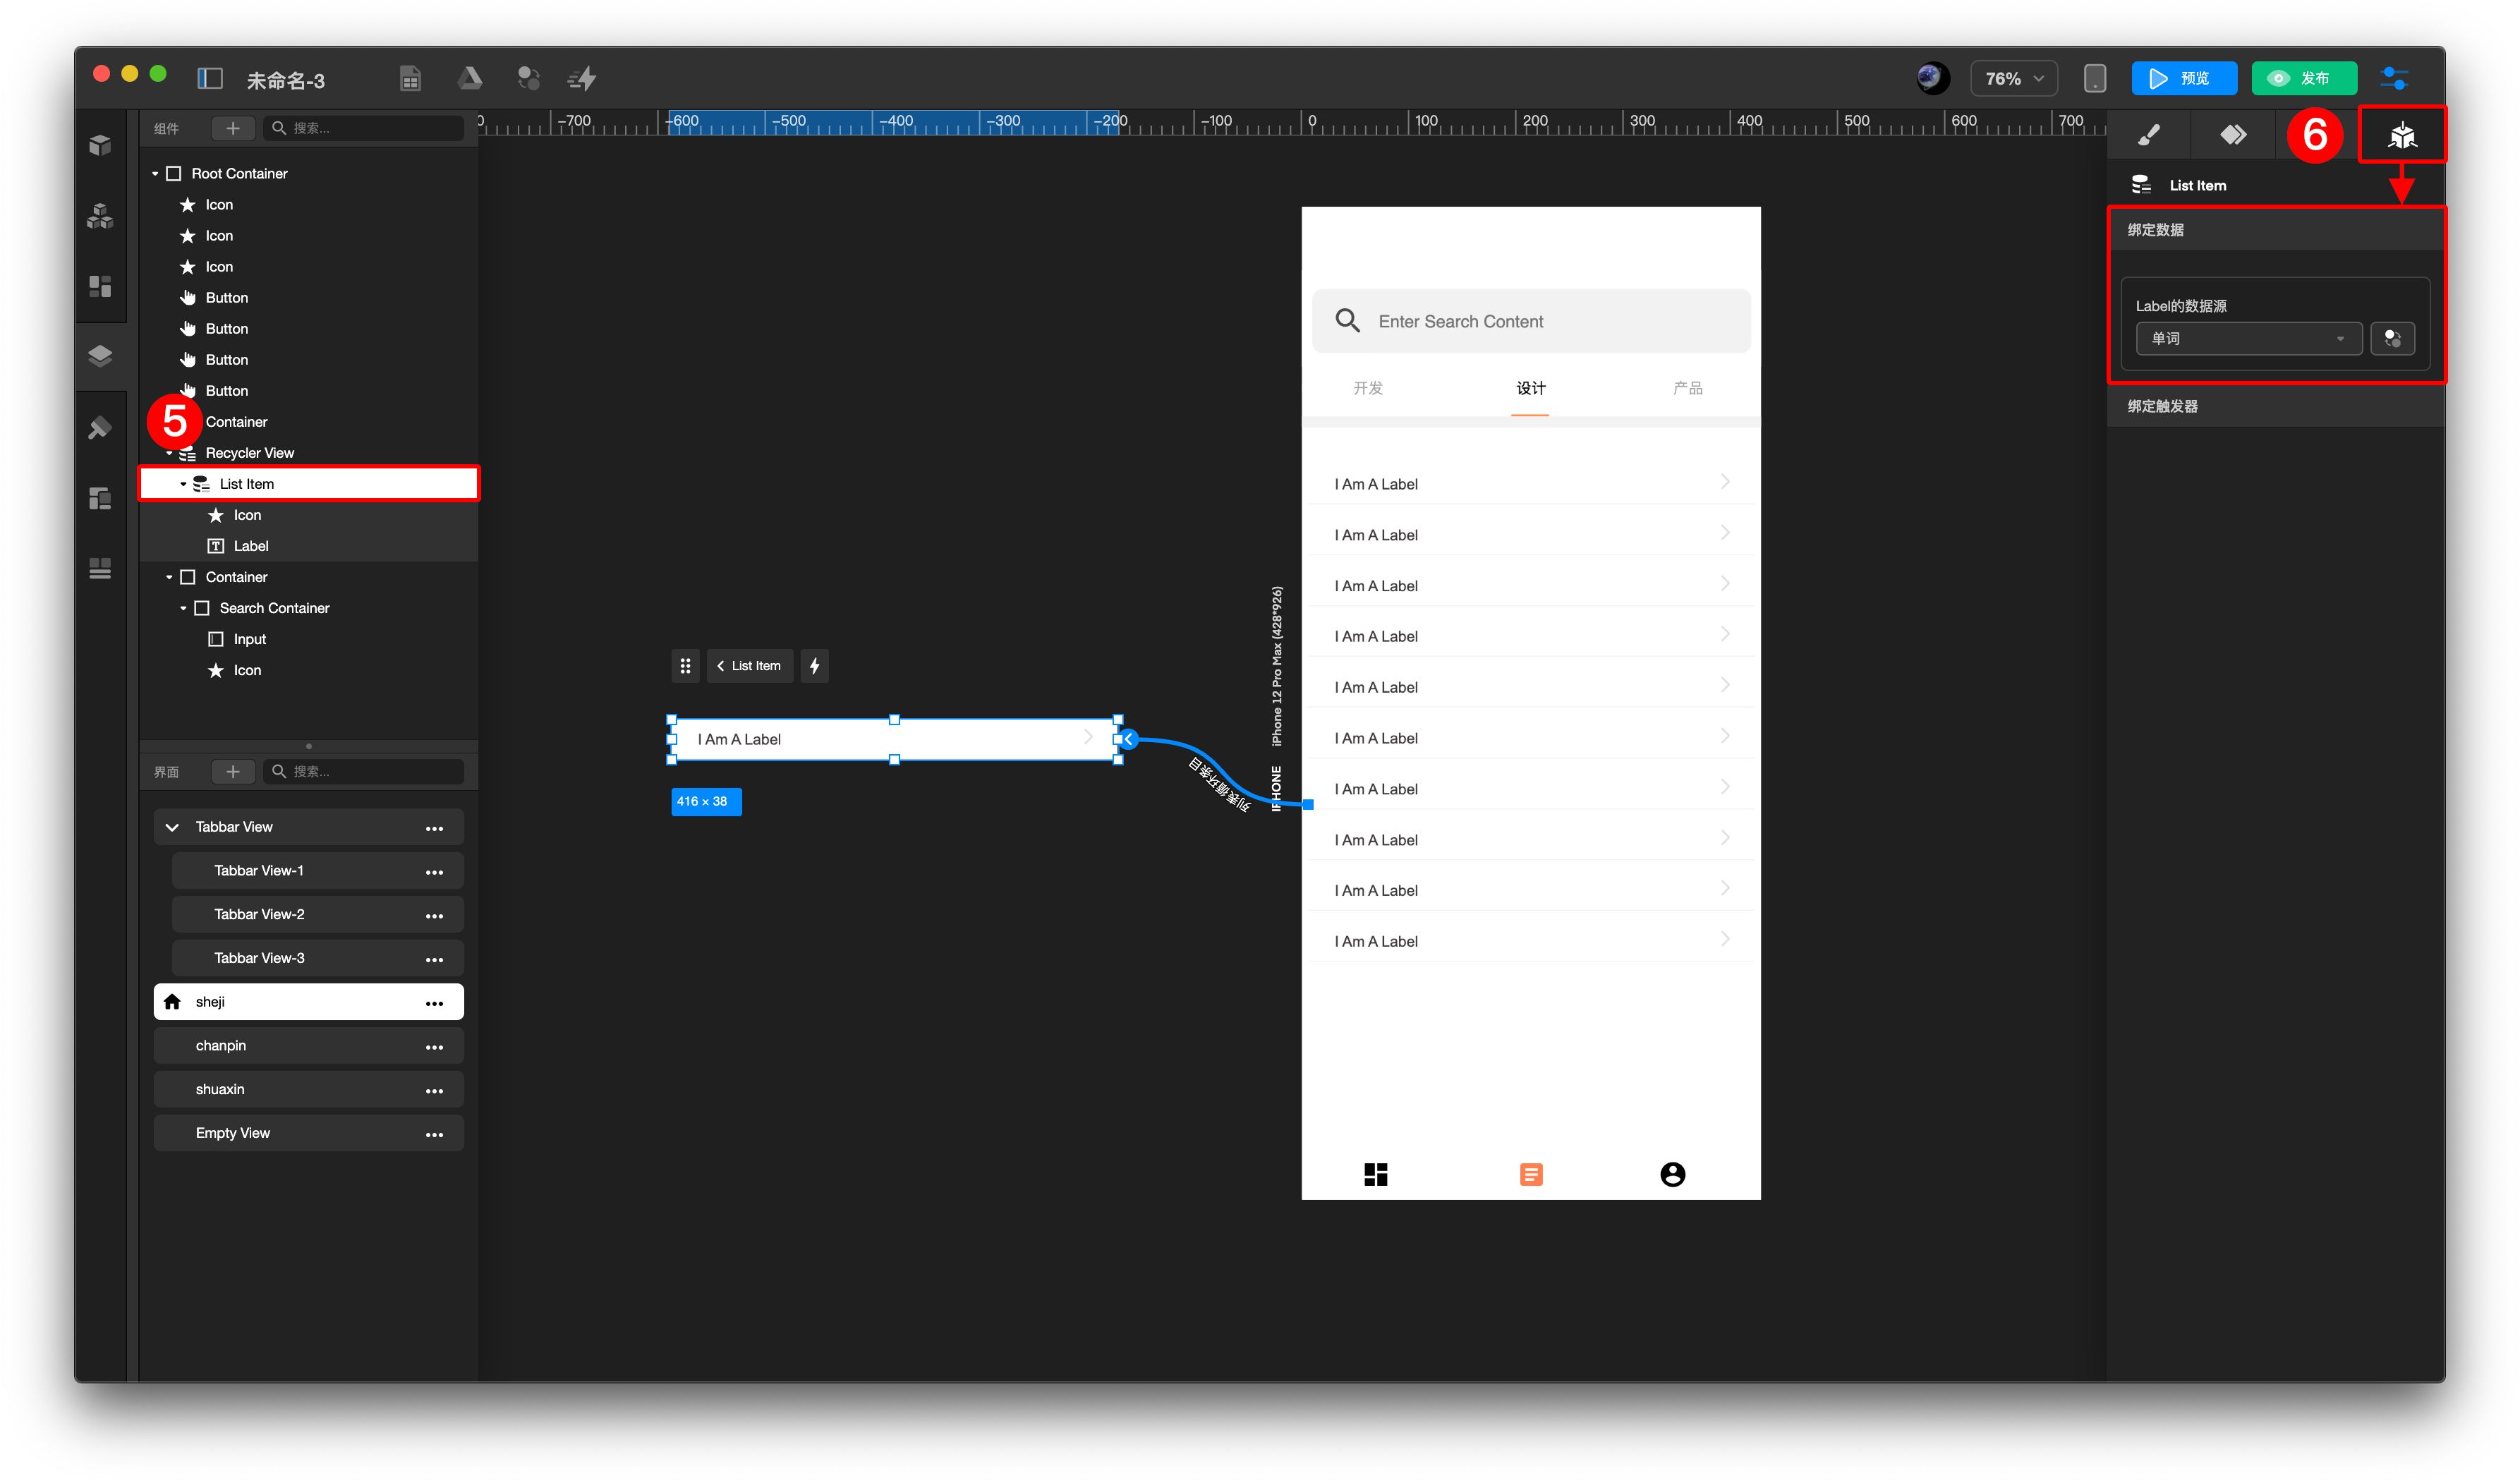Open the document page icon in toolbar

tap(410, 79)
